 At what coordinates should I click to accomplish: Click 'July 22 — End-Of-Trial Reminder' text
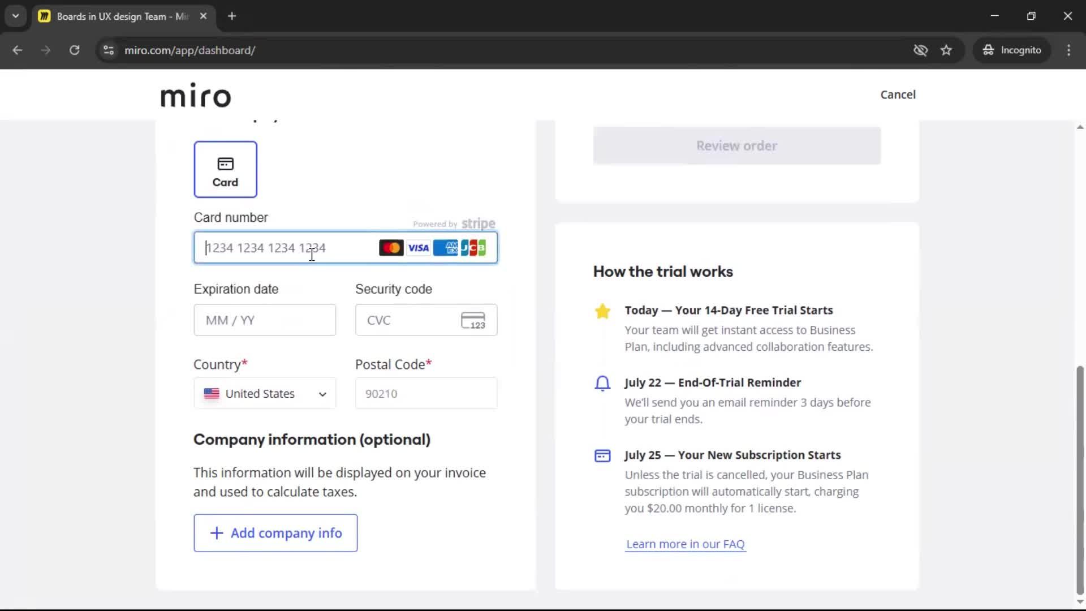(x=713, y=382)
